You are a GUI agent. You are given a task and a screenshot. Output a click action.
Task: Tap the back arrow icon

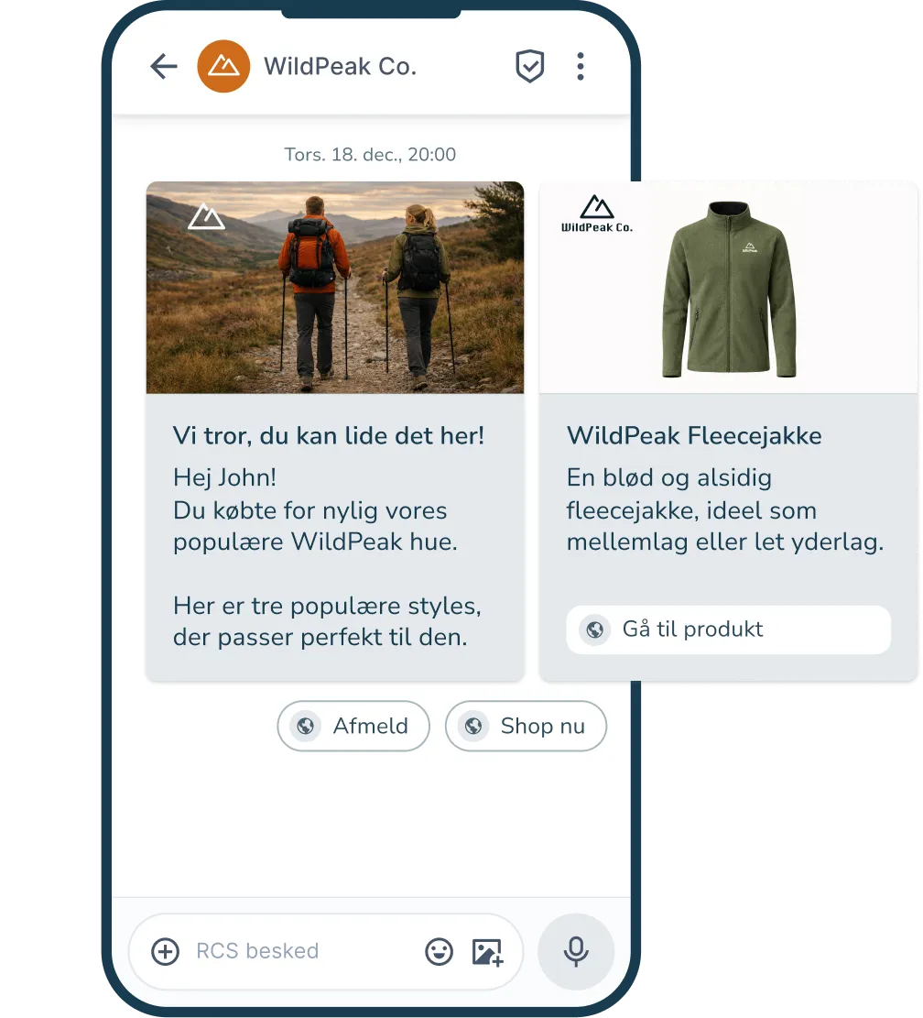[x=164, y=66]
